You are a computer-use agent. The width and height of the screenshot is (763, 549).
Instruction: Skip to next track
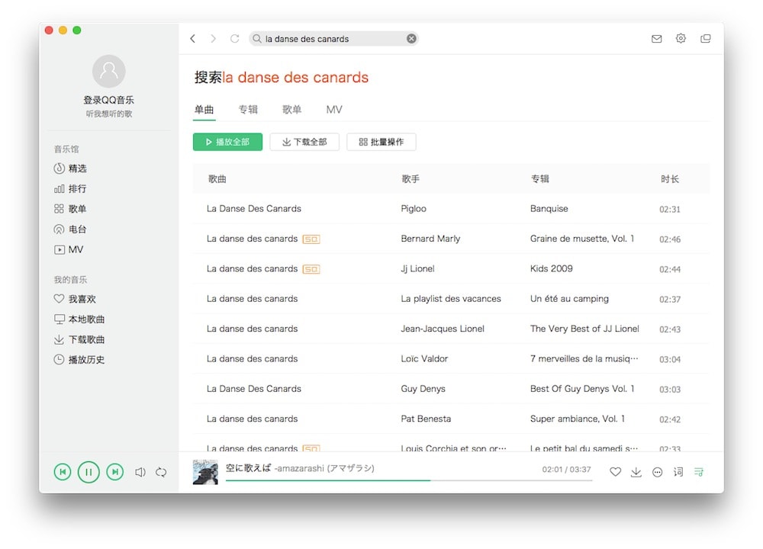pos(115,472)
